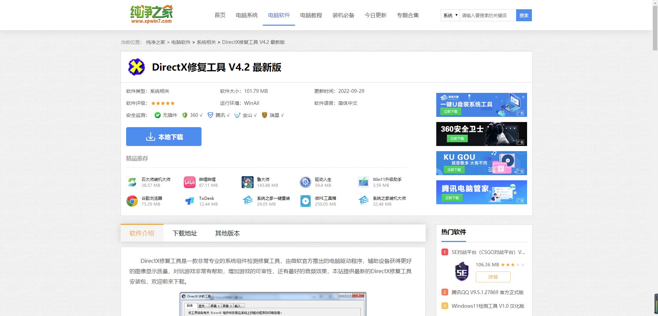Screen dimensions: 658x316
Task: Open 腾讯QQ V9.5.1.27869 官方正式版 link
Action: tap(488, 292)
